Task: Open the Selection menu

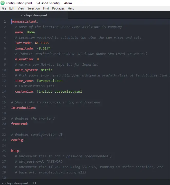Action: [x=34, y=8]
